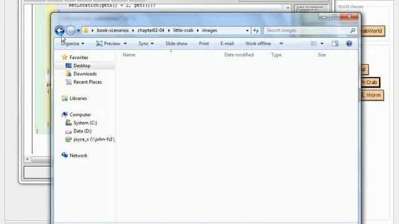The image size is (399, 224).
Task: Sort by the Size column
Action: click(x=322, y=55)
